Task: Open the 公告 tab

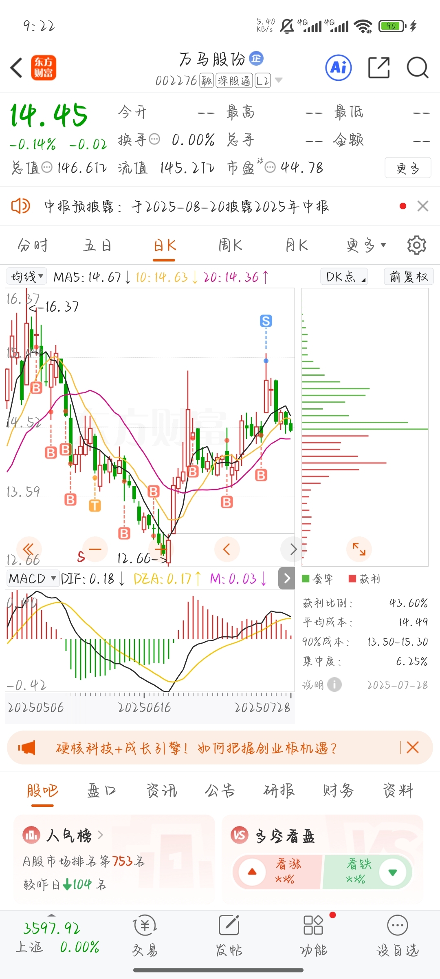Action: 220,791
